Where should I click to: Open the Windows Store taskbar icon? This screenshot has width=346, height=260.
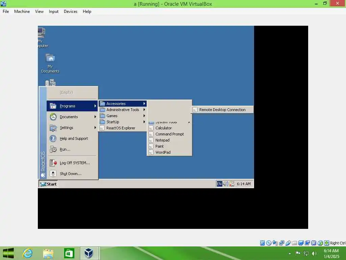tap(69, 253)
